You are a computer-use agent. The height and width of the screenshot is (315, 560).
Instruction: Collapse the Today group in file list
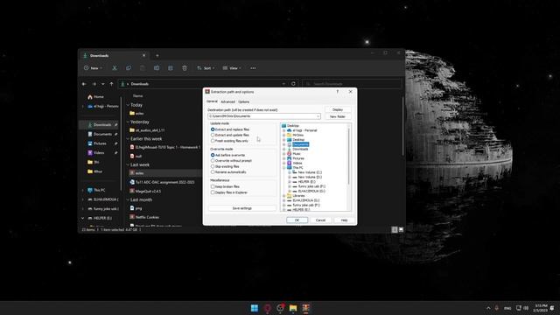[x=128, y=105]
